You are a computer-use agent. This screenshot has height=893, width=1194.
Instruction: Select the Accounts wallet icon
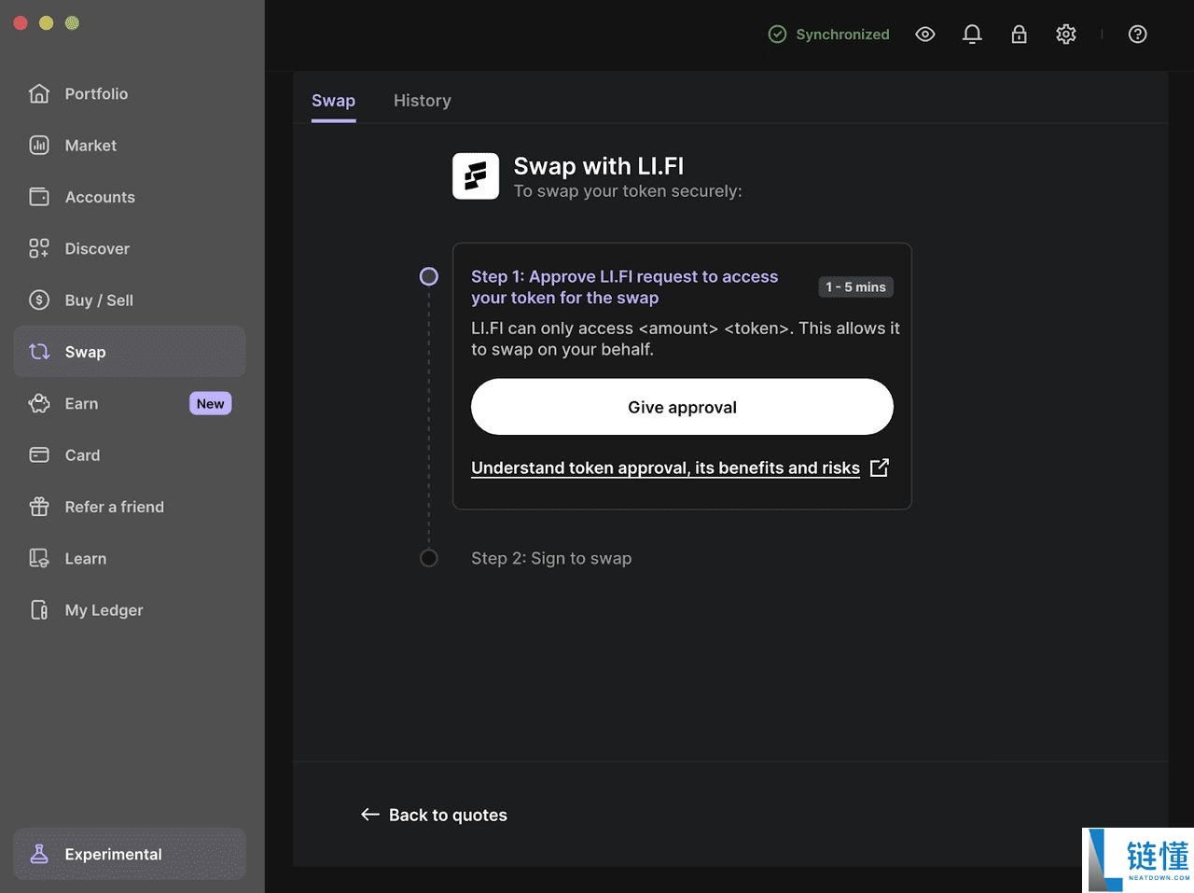38,197
